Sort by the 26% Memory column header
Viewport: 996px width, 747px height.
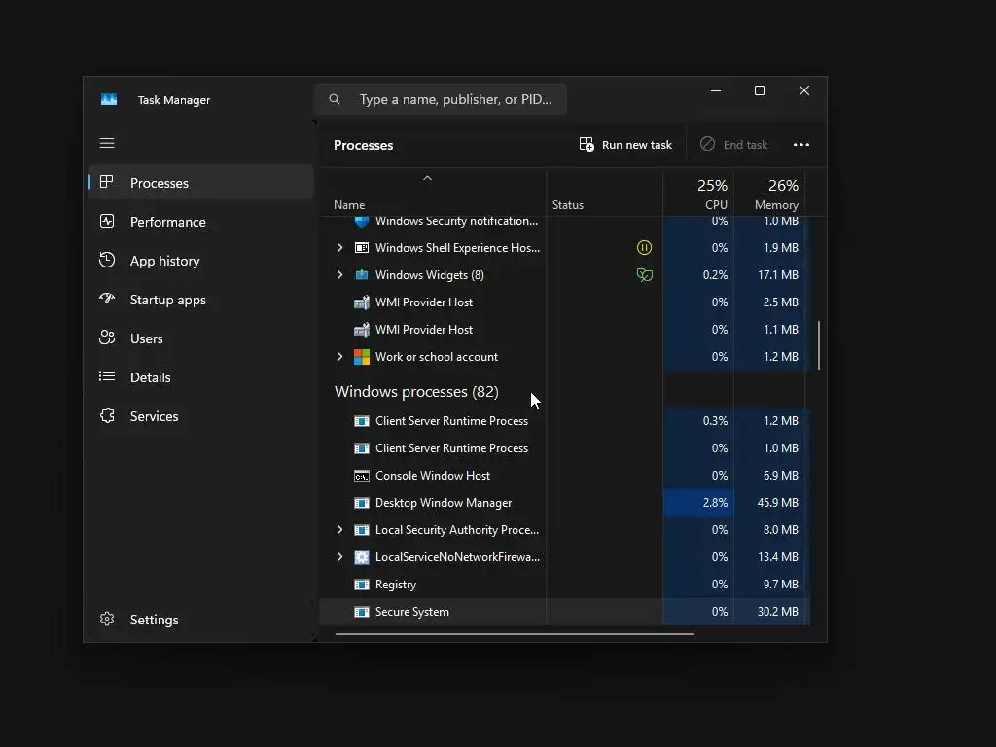click(x=769, y=194)
